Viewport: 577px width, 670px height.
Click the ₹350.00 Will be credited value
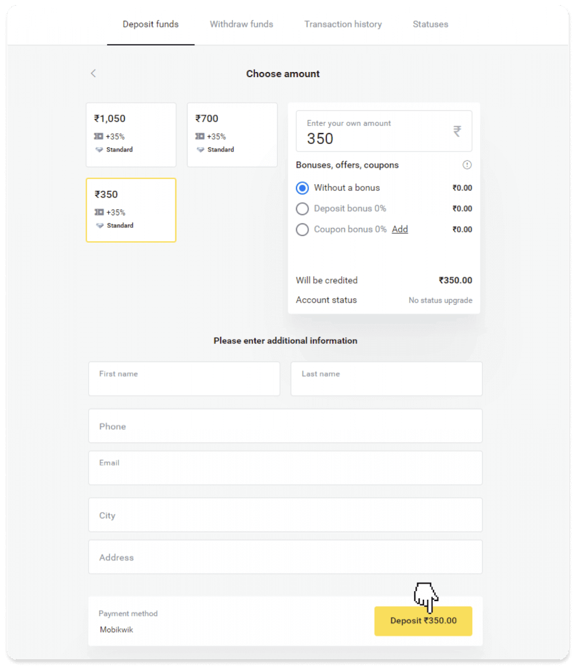[x=455, y=280]
